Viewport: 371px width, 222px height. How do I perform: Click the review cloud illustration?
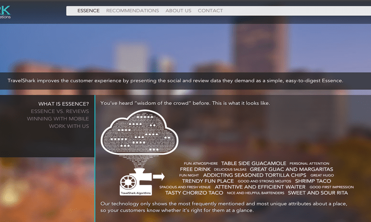[140, 132]
